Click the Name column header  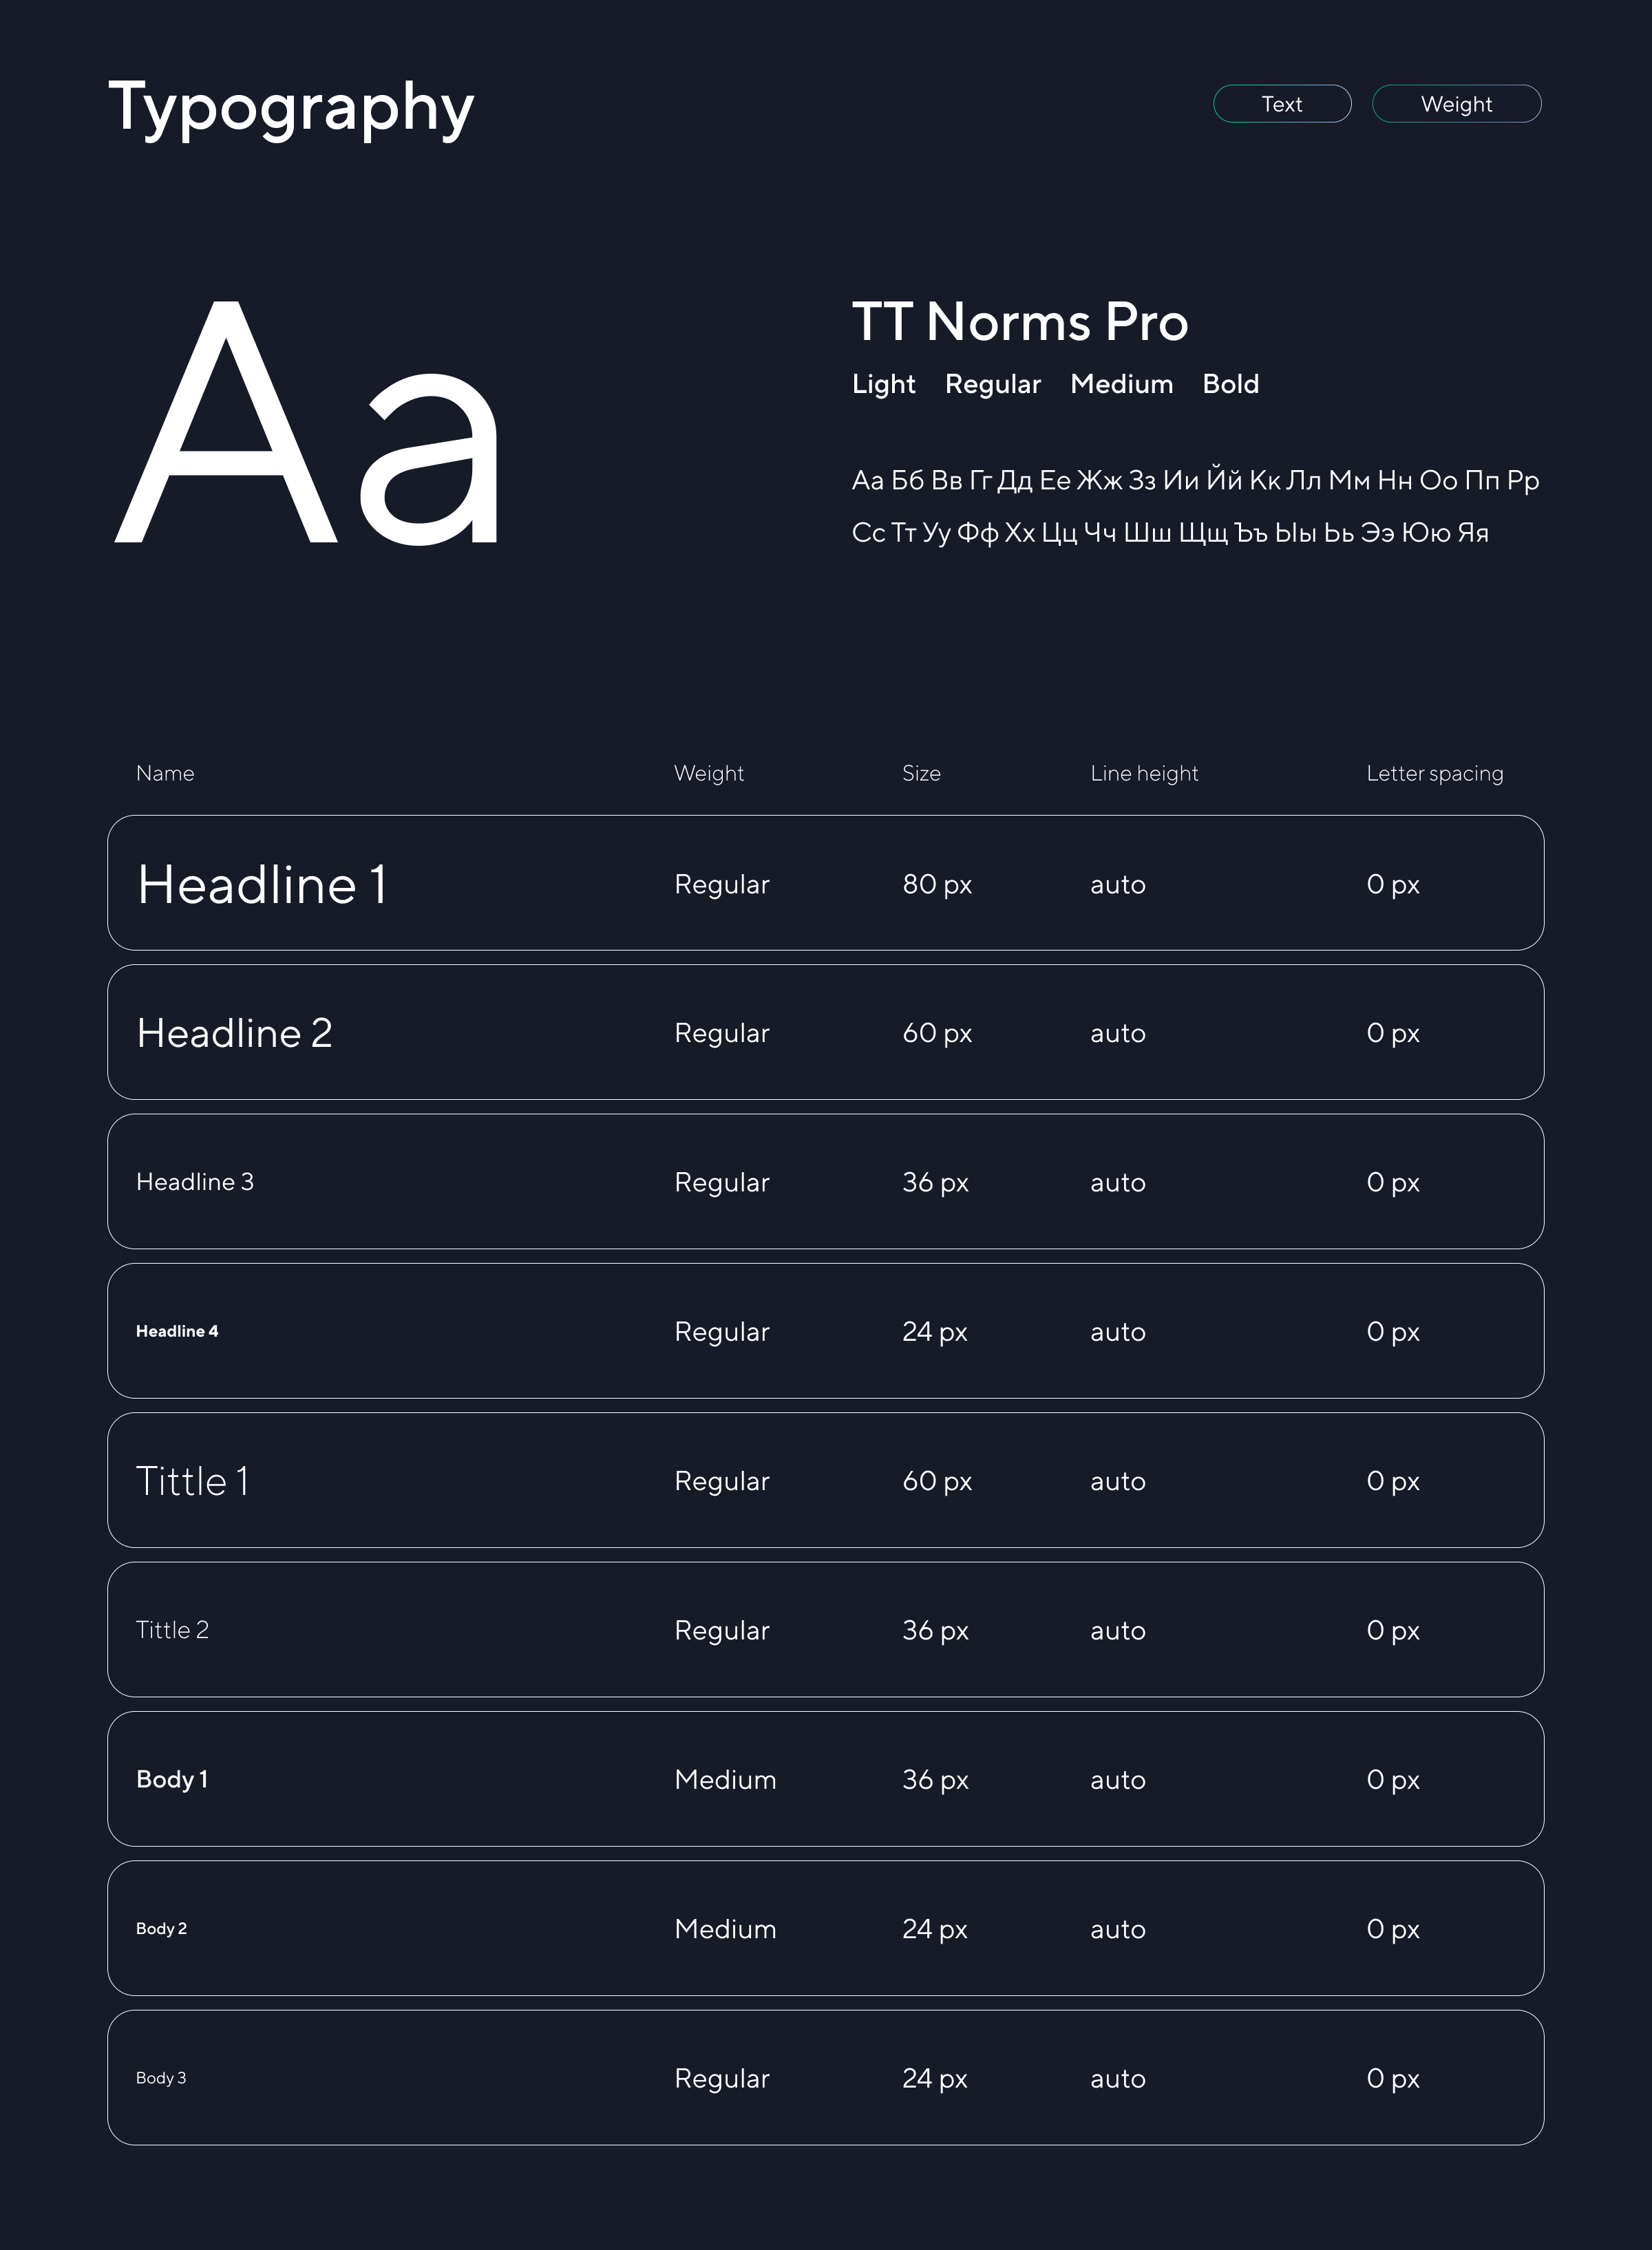coord(165,773)
